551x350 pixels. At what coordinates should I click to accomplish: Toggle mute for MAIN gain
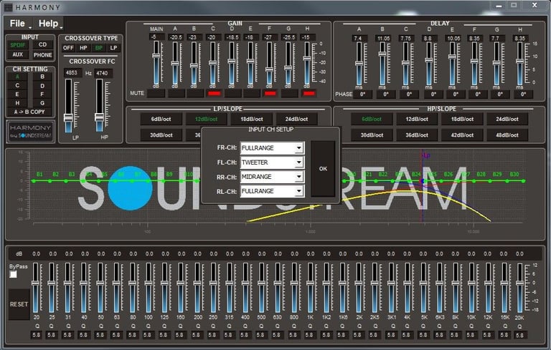[x=156, y=93]
